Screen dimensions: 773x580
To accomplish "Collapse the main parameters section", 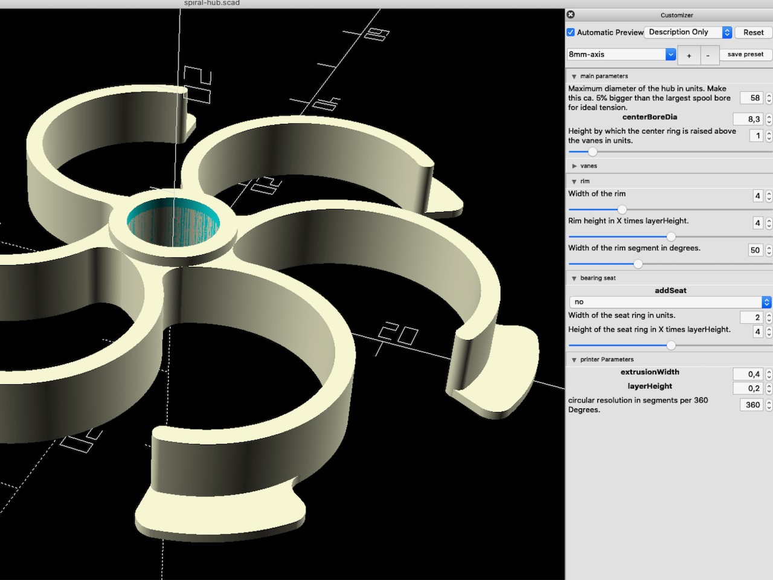I will coord(574,77).
